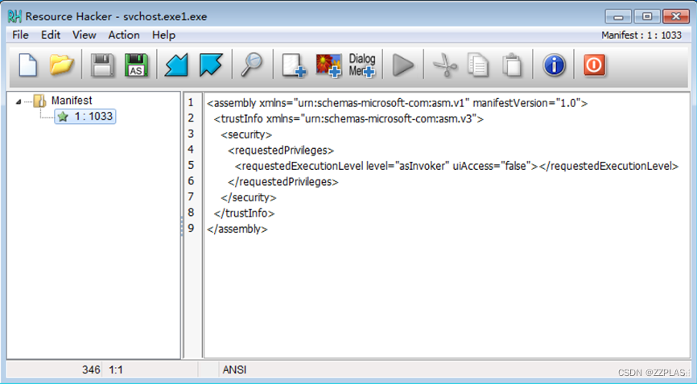Click the Manifest folder icon in tree
Image resolution: width=697 pixels, height=384 pixels.
tap(39, 101)
